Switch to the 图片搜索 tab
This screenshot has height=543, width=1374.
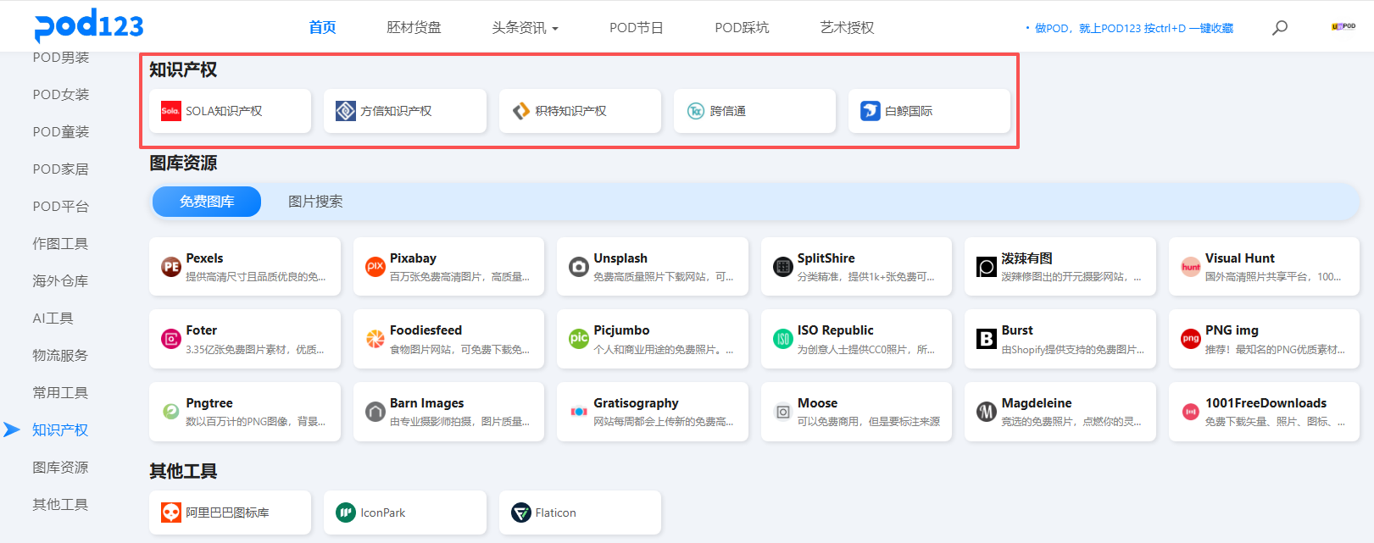[x=315, y=202]
